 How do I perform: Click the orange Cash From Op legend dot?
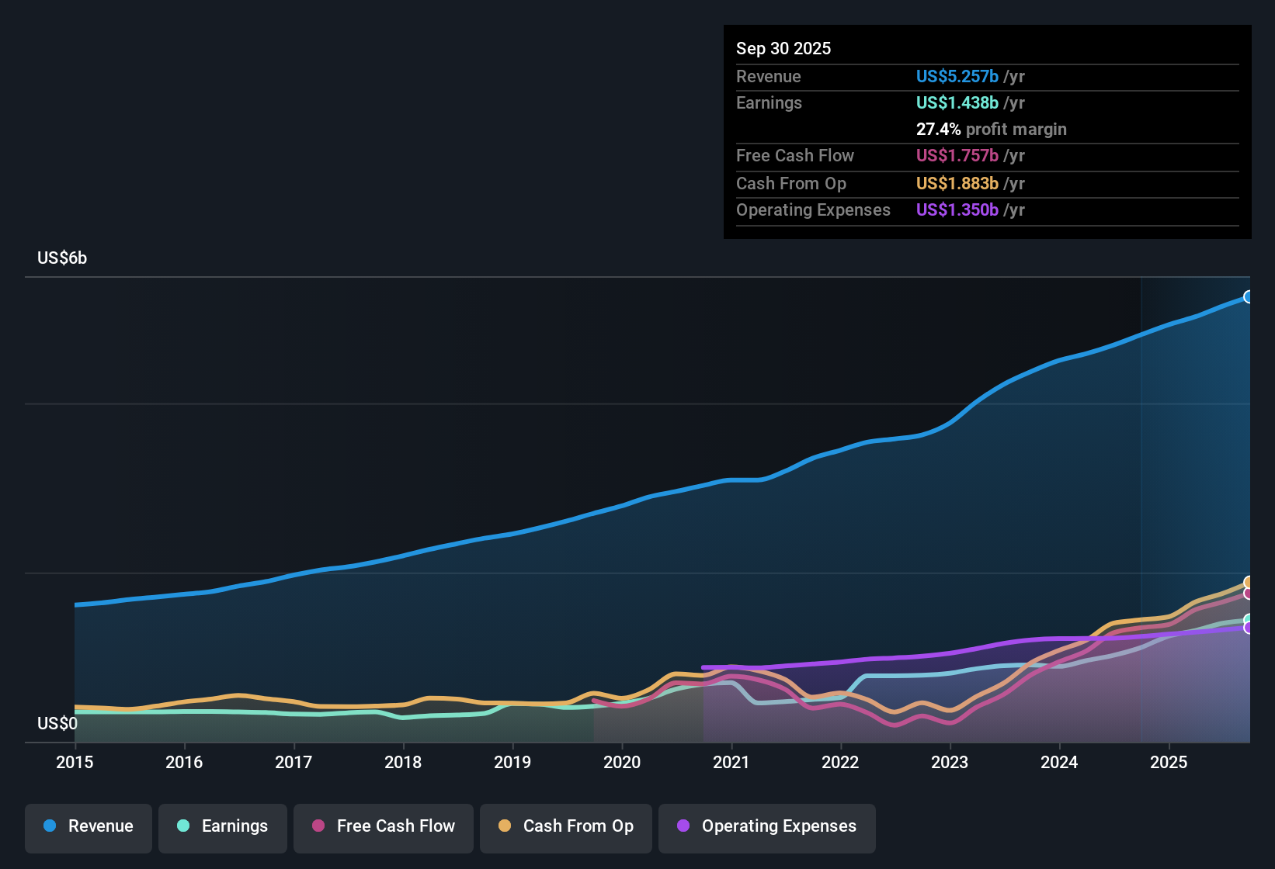tap(504, 826)
